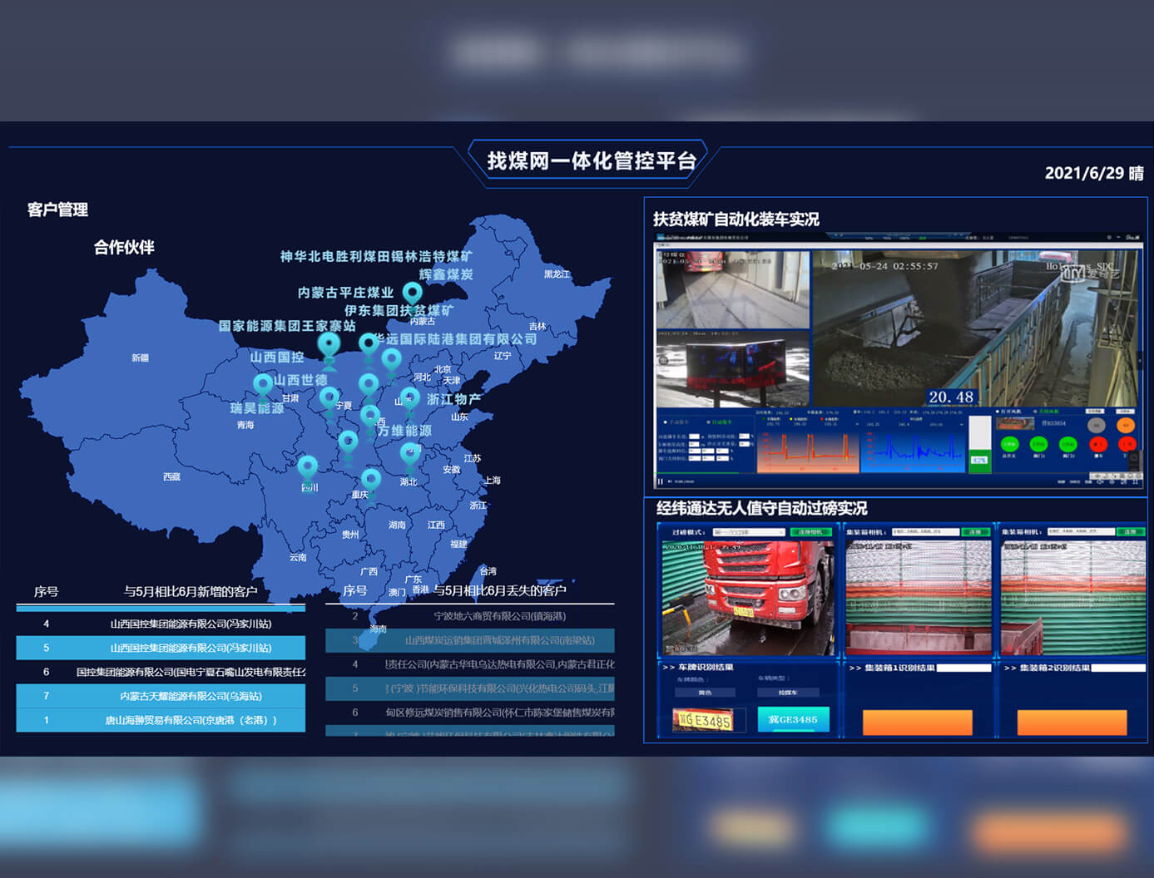Click the orange round button in loading controls
This screenshot has width=1154, height=878.
coord(1126,425)
